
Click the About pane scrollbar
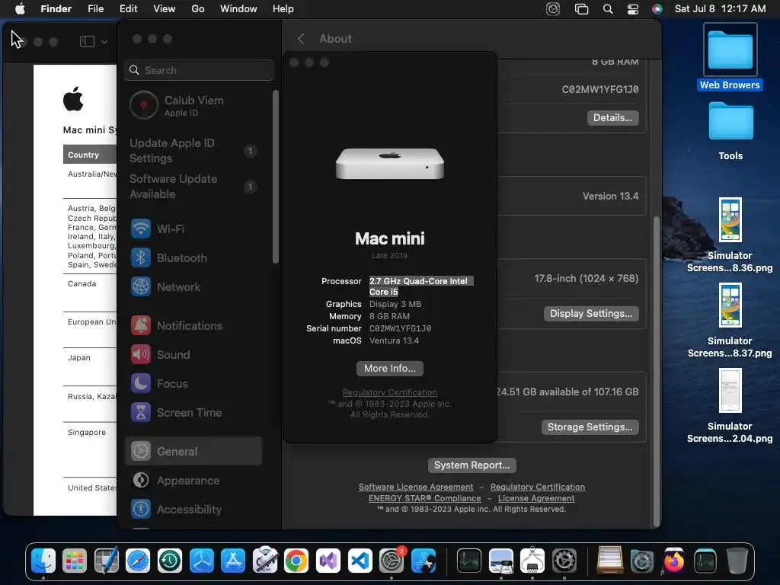[657, 372]
